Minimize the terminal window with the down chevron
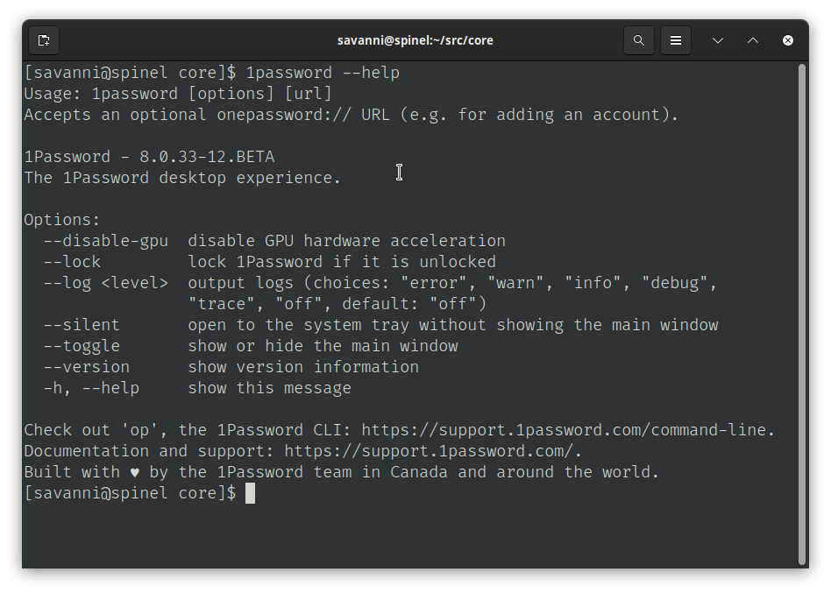Image resolution: width=831 pixels, height=593 pixels. point(718,40)
